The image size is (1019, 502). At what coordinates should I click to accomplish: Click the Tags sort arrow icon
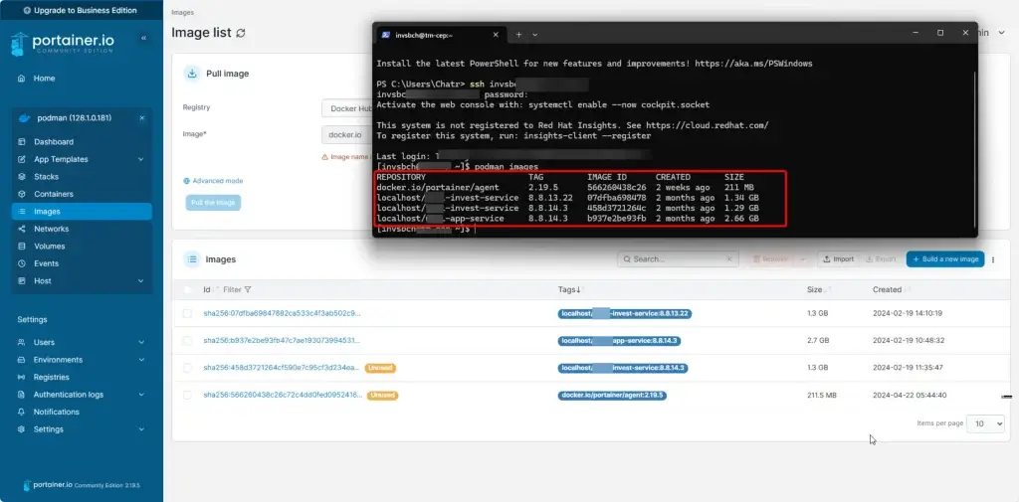pyautogui.click(x=578, y=289)
